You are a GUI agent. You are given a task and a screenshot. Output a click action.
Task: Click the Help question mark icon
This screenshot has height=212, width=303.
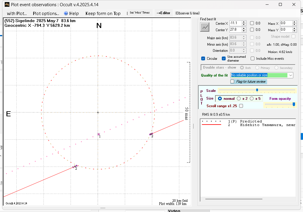pyautogui.click(x=66, y=13)
